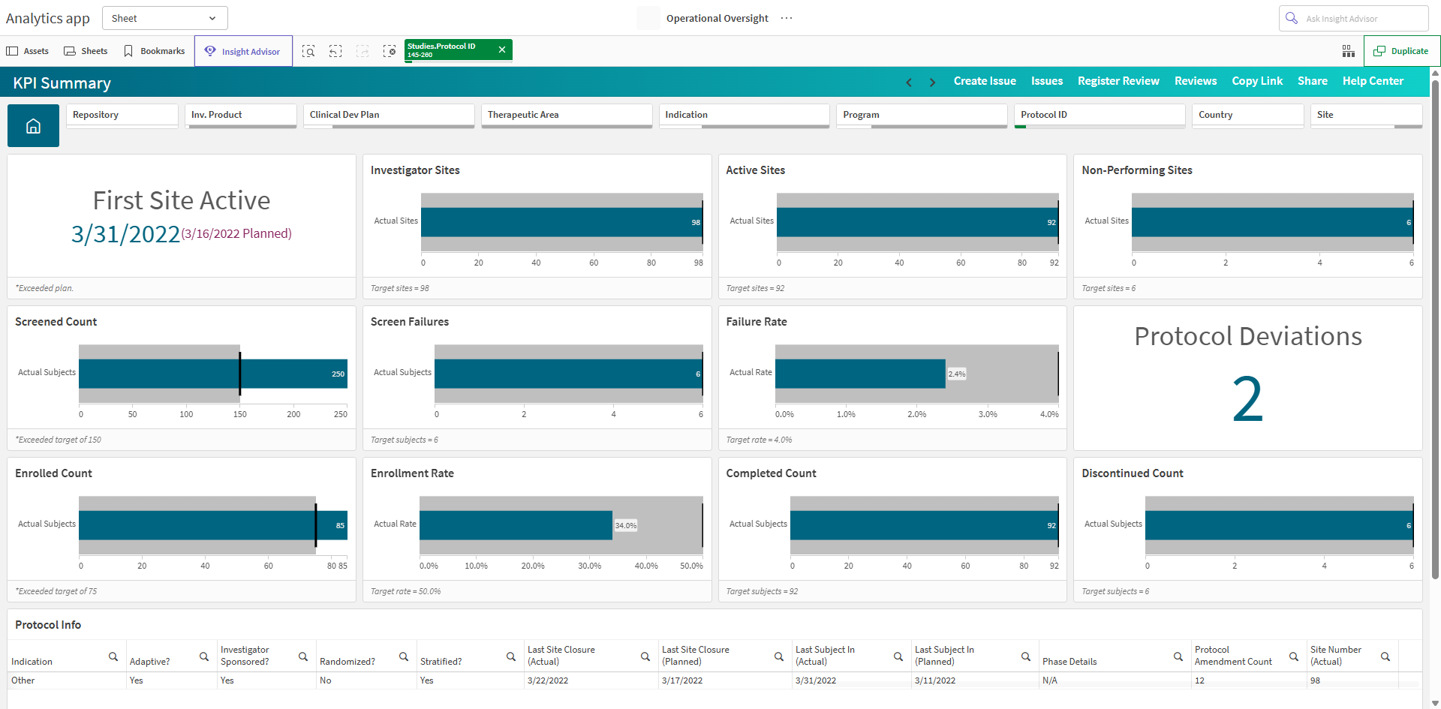The width and height of the screenshot is (1441, 709).
Task: Click the smart search selection icon
Action: (x=308, y=51)
